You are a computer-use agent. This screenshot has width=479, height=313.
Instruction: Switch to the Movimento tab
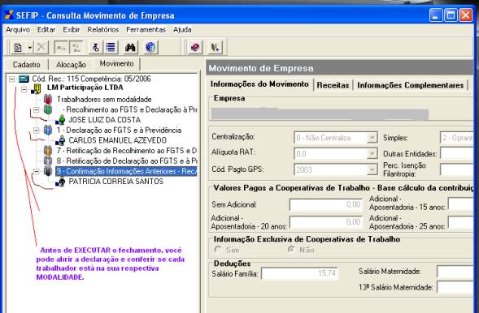click(116, 63)
